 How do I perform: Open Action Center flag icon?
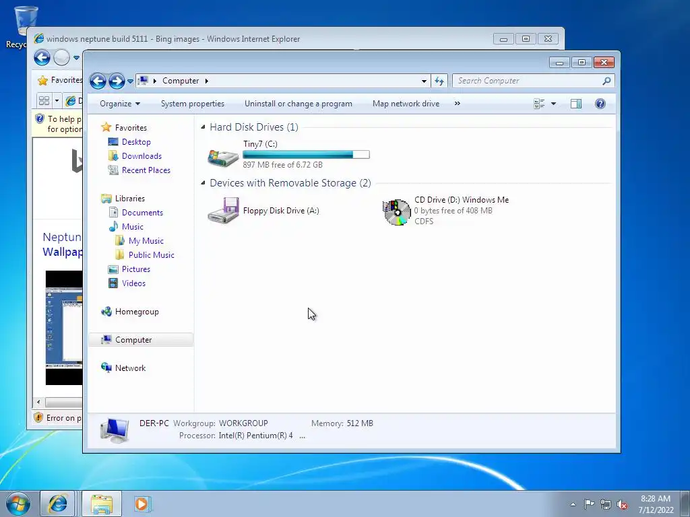point(589,504)
